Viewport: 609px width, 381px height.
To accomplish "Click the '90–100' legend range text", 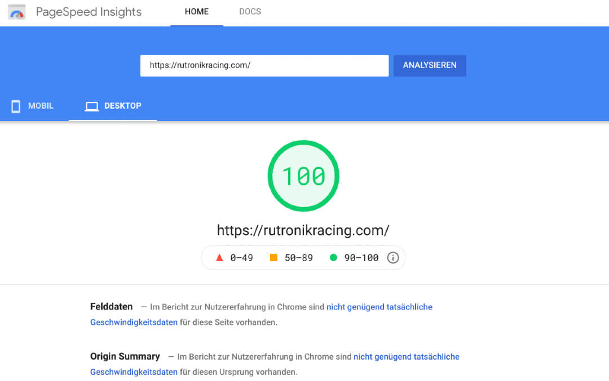I will 361,258.
